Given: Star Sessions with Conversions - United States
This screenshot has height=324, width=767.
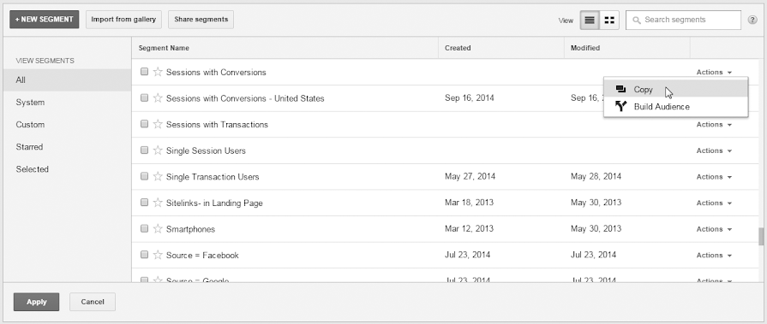Looking at the screenshot, I should [158, 98].
